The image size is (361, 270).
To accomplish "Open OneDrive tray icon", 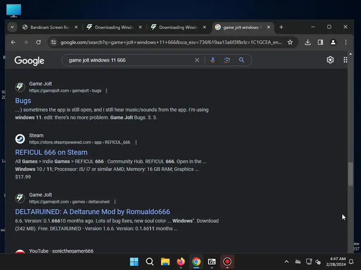I will point(298,262).
